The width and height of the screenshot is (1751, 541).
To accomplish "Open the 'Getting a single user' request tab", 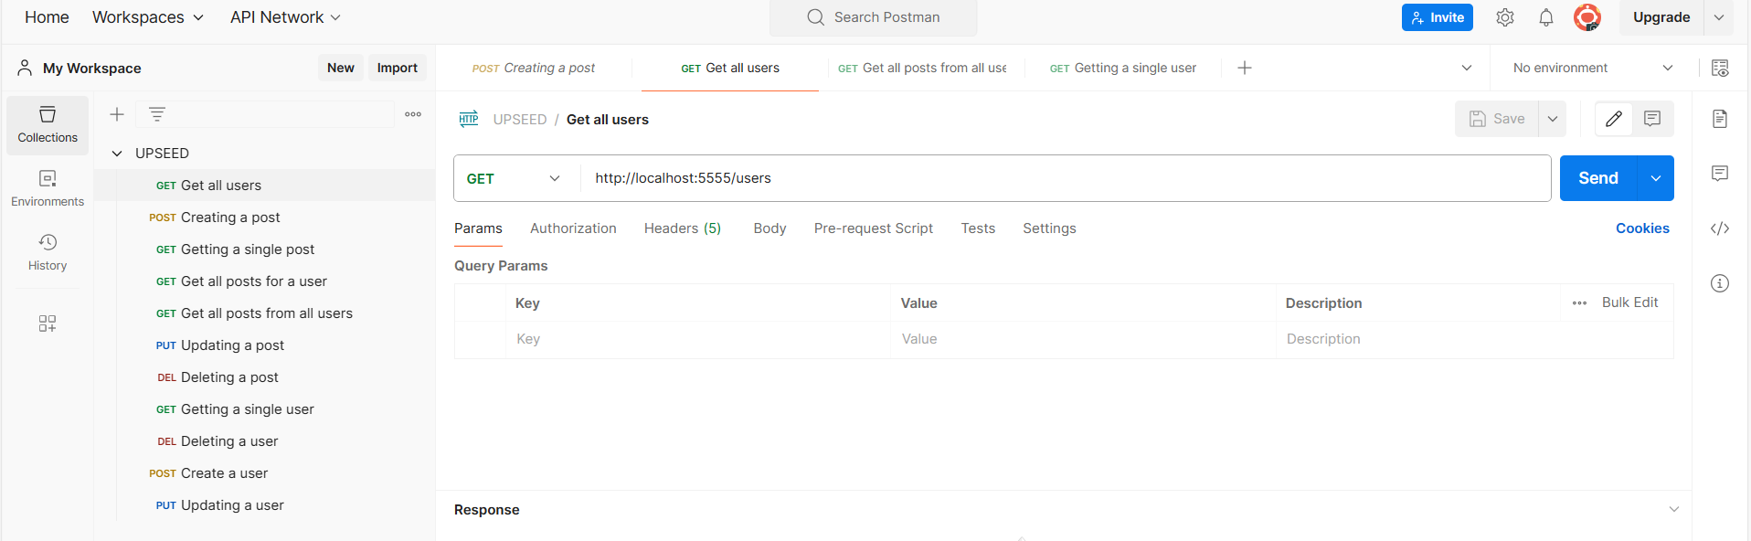I will tap(1123, 68).
